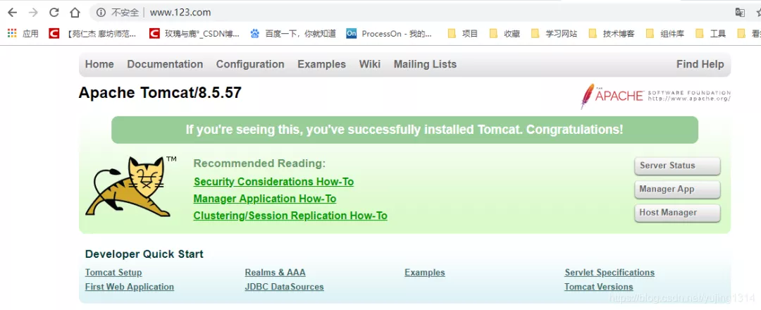761x310 pixels.
Task: Open Security Considerations How-To link
Action: (x=273, y=182)
